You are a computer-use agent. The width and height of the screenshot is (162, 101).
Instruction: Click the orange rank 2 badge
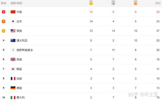pos(4,21)
